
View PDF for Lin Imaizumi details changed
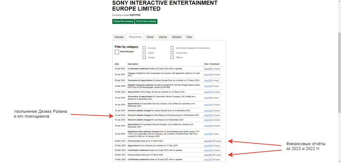(208, 120)
